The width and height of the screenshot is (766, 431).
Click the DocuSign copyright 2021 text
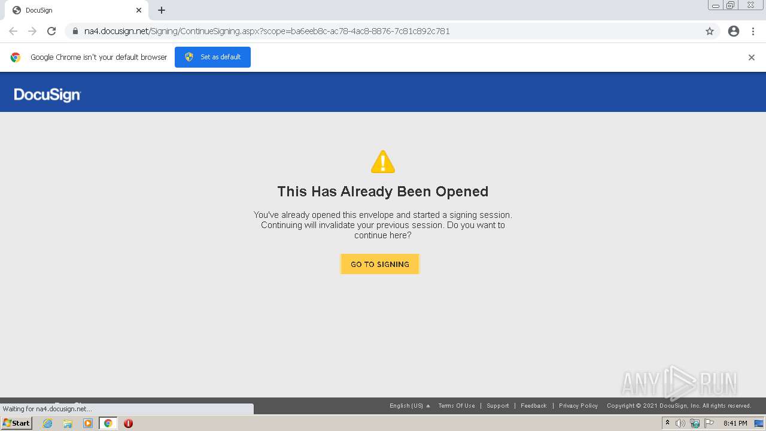[679, 406]
